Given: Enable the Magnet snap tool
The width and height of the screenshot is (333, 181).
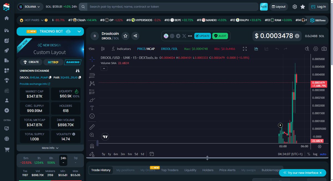Looking at the screenshot, I should point(92,146).
